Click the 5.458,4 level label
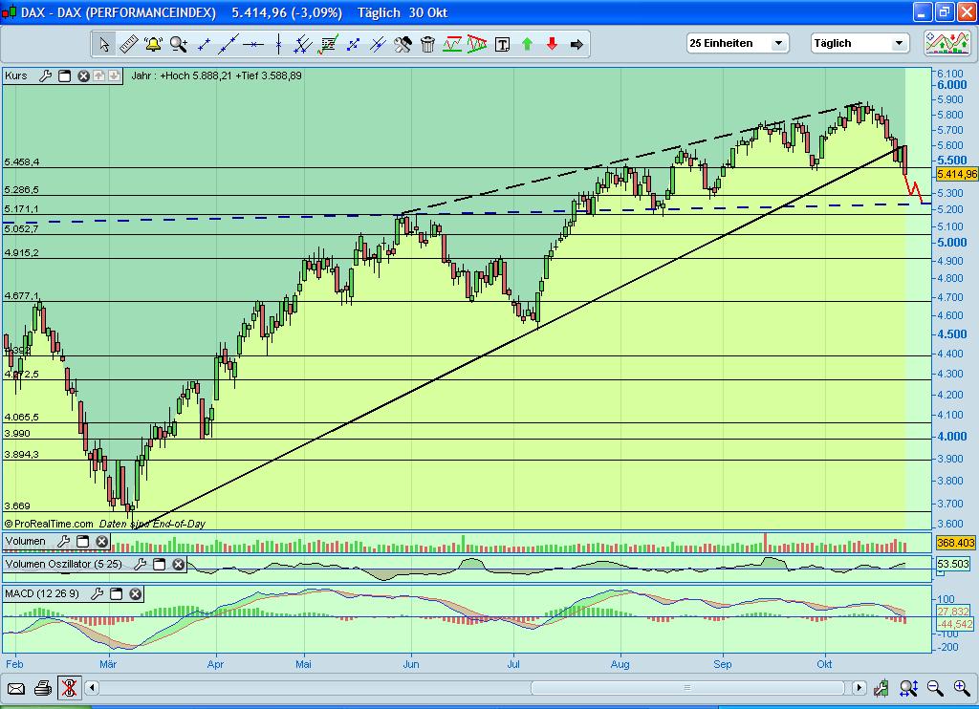Viewport: 979px width, 709px height. click(x=22, y=162)
